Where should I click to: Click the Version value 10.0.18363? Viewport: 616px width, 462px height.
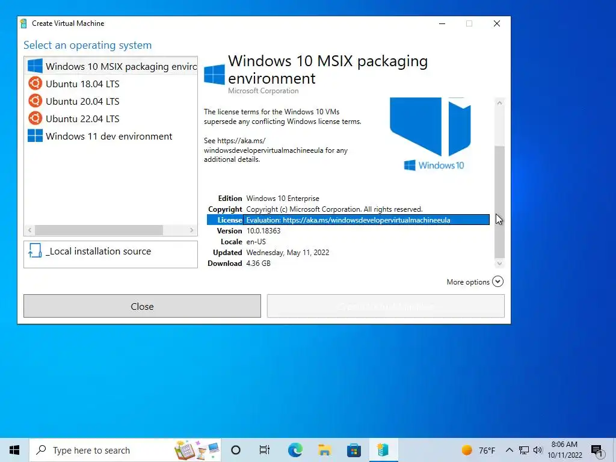263,231
